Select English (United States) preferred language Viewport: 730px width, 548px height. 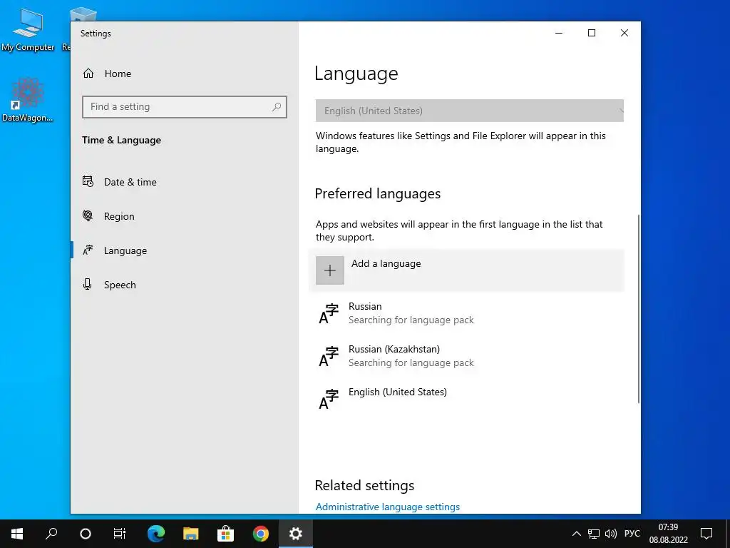pos(466,399)
